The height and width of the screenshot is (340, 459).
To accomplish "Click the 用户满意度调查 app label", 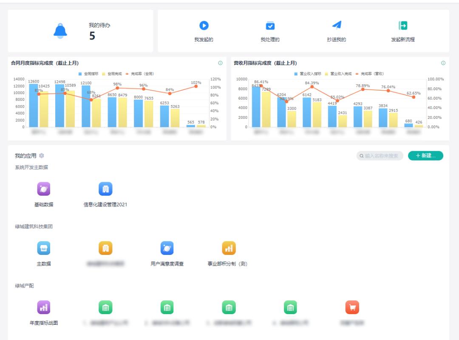I will click(167, 264).
